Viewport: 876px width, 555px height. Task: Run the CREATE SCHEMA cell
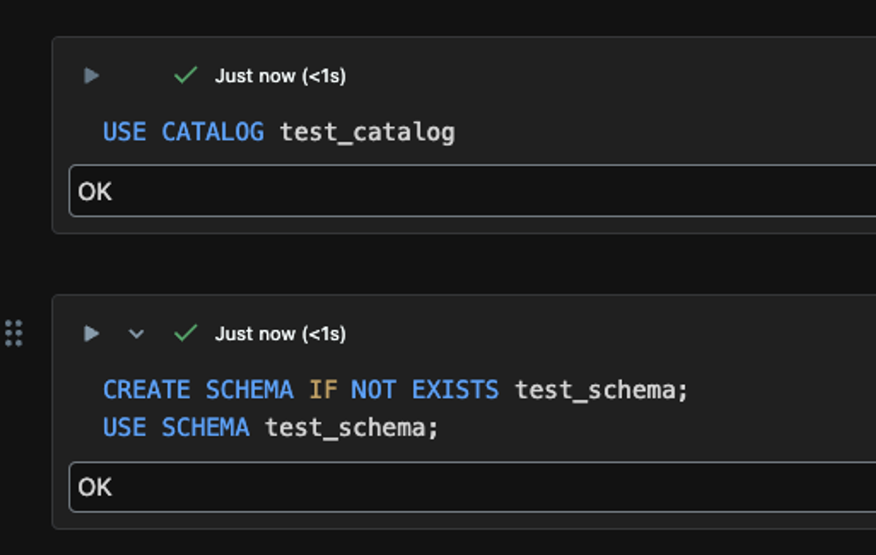click(x=91, y=333)
